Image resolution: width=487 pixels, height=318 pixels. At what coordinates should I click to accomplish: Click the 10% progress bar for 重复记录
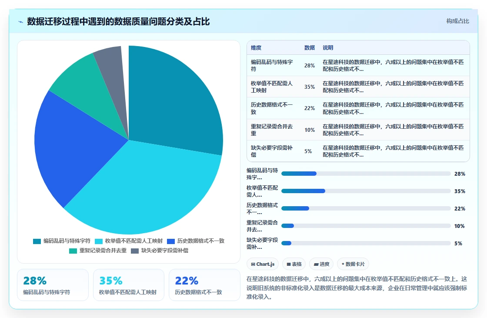pos(366,226)
